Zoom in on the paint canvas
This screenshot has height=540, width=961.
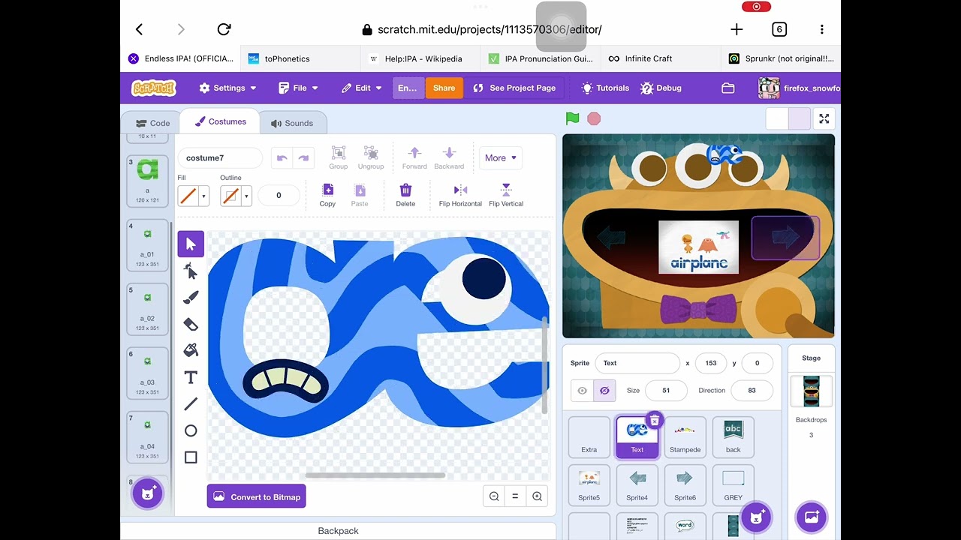[x=537, y=496]
